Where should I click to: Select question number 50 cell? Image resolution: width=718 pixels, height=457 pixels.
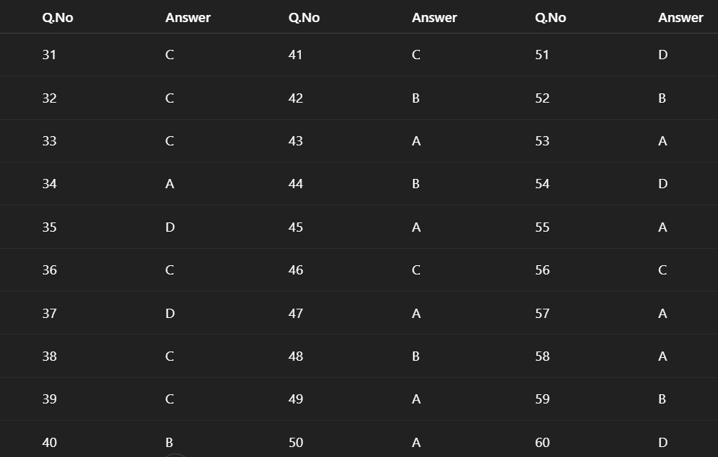(296, 443)
